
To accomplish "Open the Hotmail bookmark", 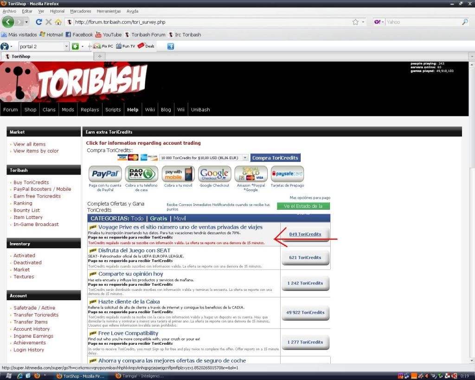I will pyautogui.click(x=51, y=34).
